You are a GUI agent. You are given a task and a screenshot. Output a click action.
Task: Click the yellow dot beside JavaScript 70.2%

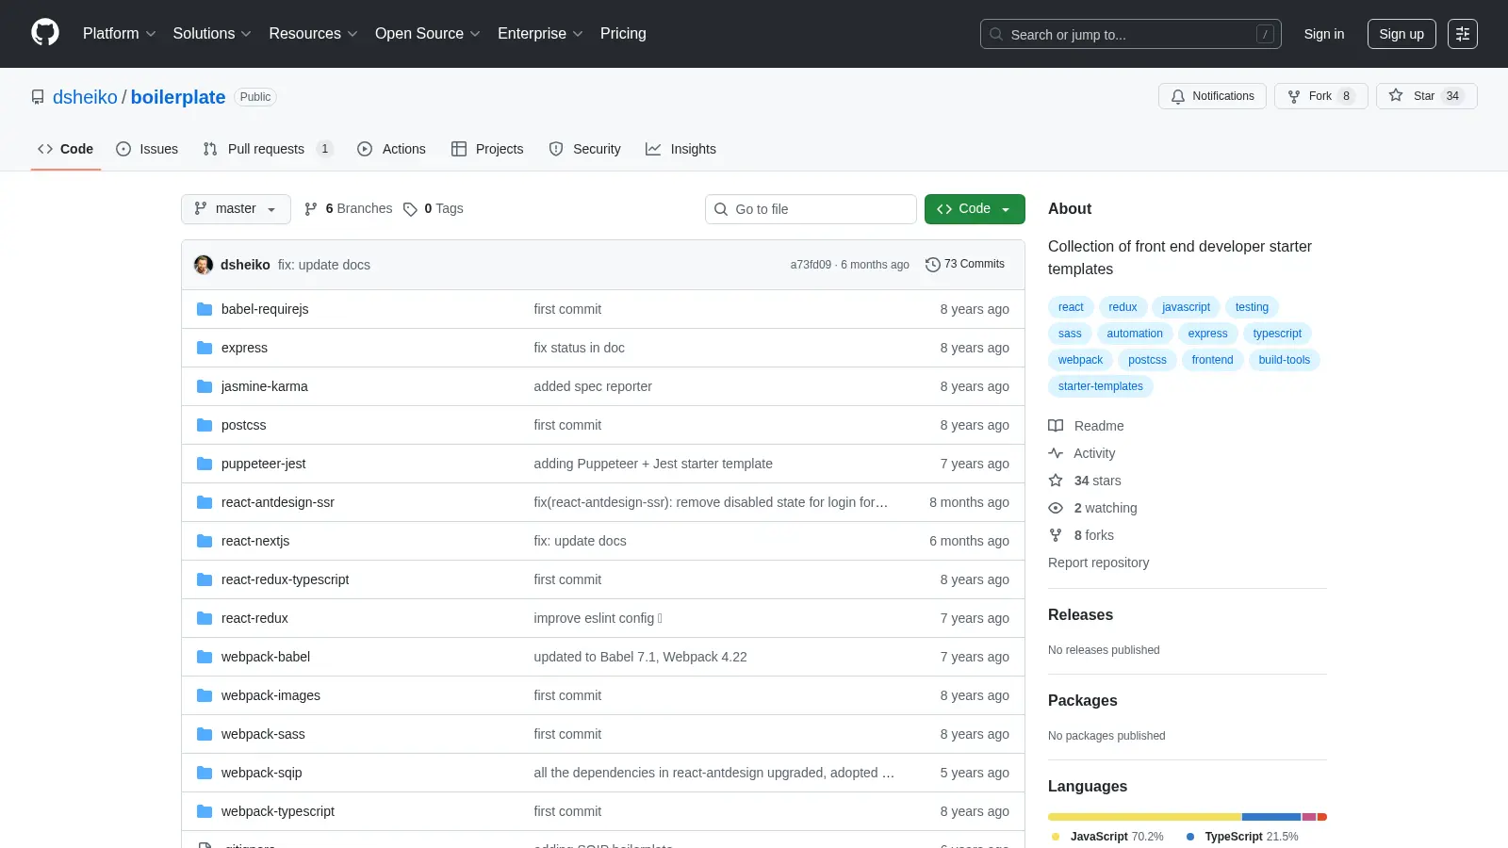pyautogui.click(x=1056, y=837)
